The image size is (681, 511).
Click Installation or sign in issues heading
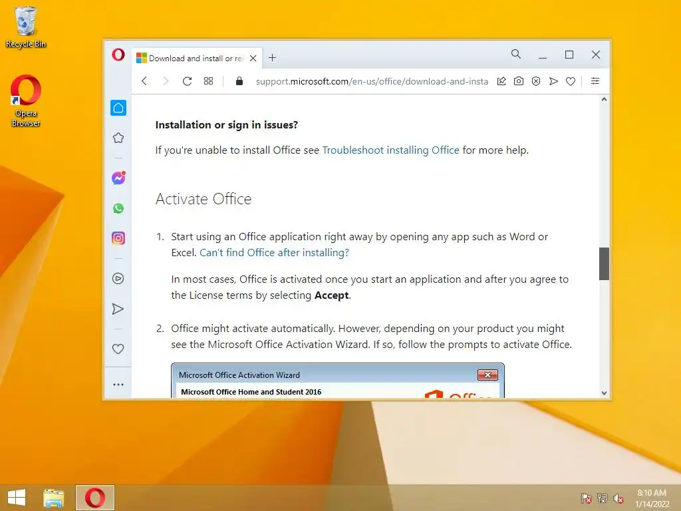pyautogui.click(x=226, y=124)
